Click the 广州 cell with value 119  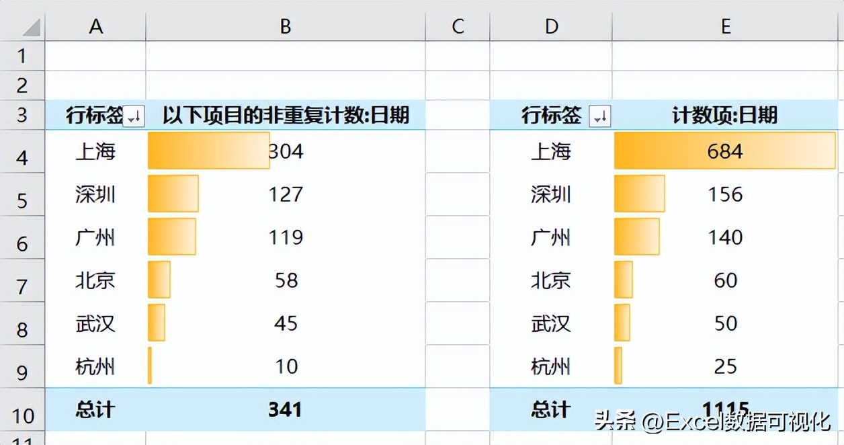pyautogui.click(x=286, y=237)
